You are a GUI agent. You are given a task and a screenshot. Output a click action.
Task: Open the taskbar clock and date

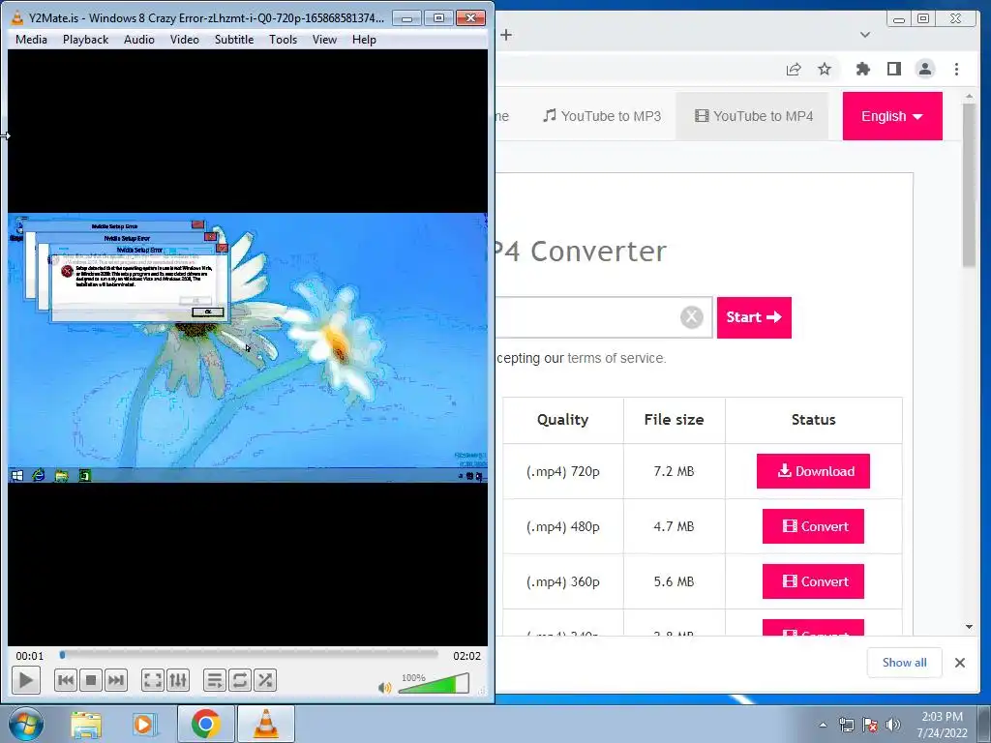point(943,725)
